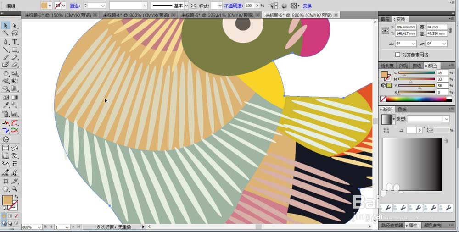
Task: Switch to document tab 未标题-3
Action: [59, 15]
